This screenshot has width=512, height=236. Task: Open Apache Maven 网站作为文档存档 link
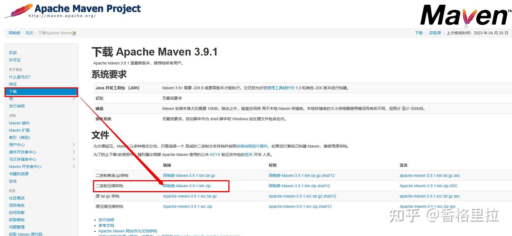128,231
